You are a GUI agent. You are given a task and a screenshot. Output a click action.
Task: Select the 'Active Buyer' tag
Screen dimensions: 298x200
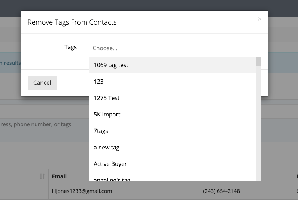[173, 164]
